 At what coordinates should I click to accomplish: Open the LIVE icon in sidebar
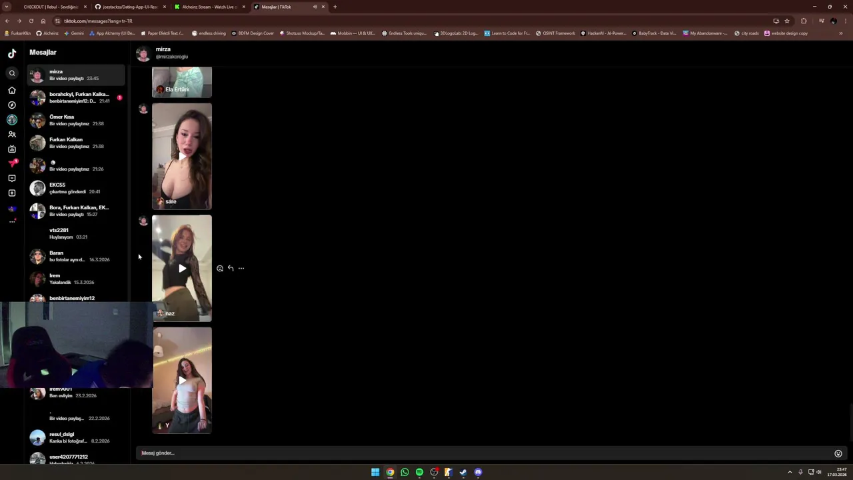click(12, 149)
